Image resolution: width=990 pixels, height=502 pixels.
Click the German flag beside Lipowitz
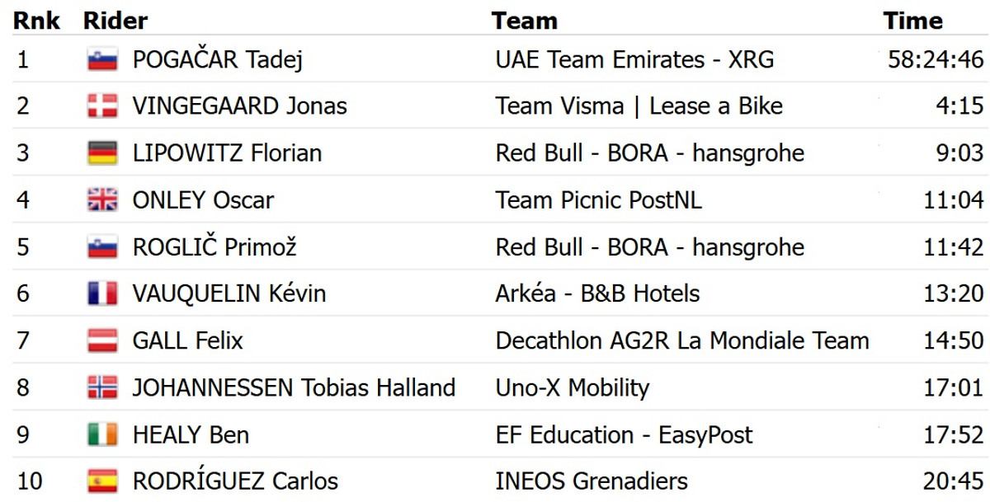click(102, 153)
